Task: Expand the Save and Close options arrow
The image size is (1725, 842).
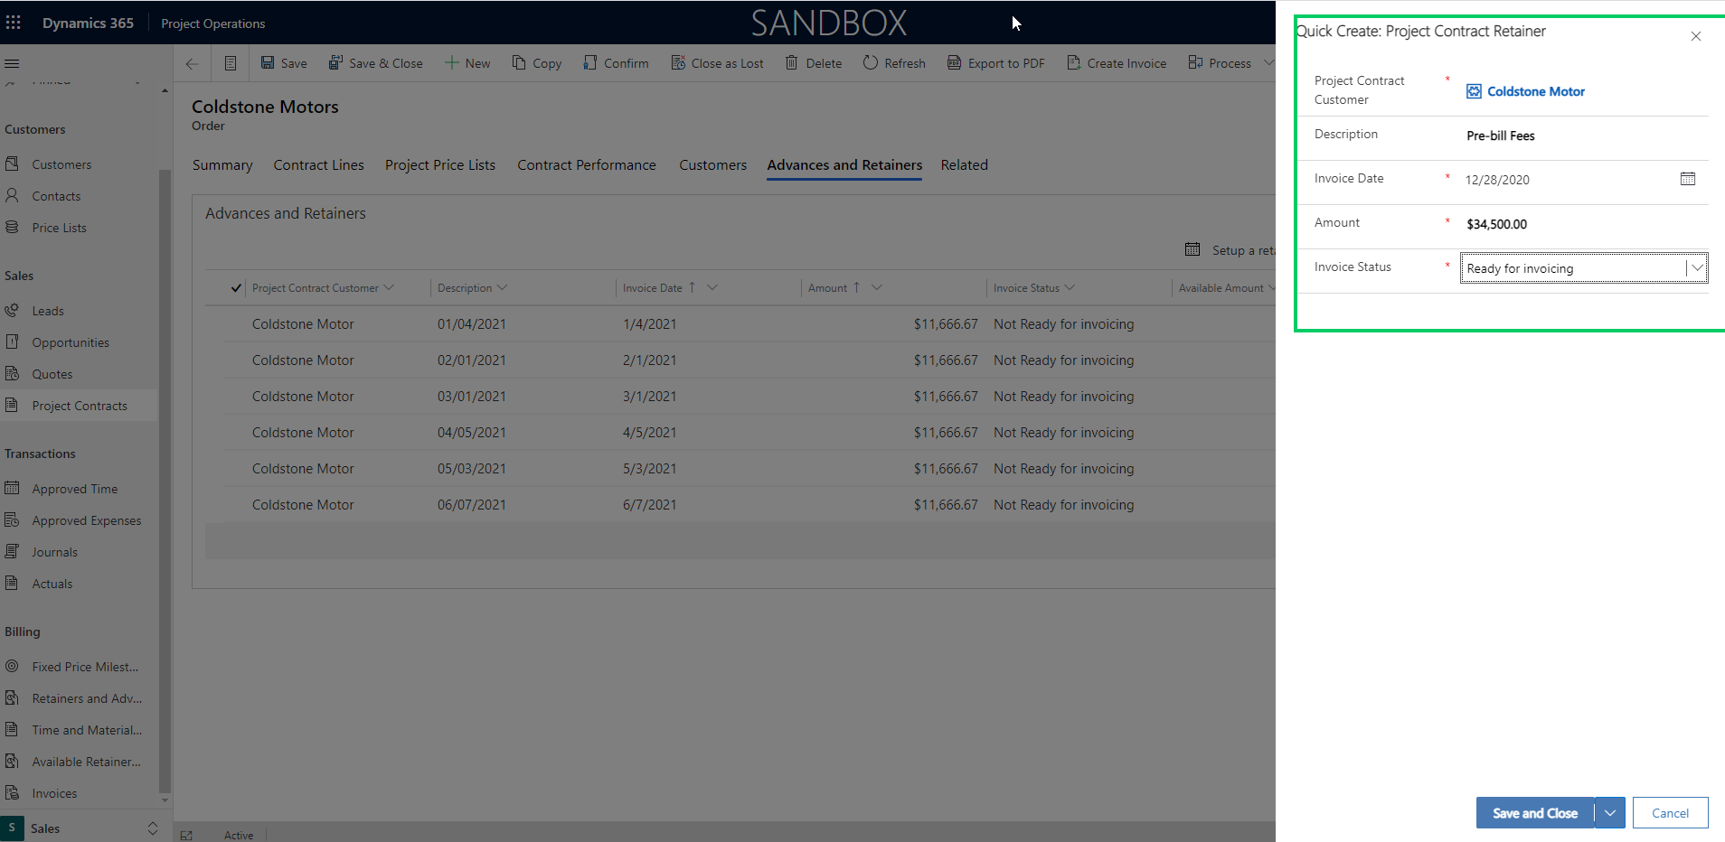Action: pos(1609,813)
